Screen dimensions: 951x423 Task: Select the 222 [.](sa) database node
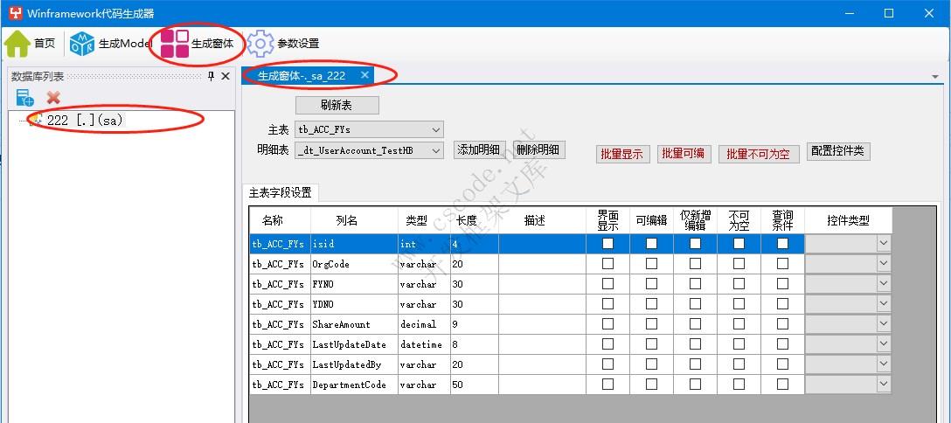(x=85, y=121)
